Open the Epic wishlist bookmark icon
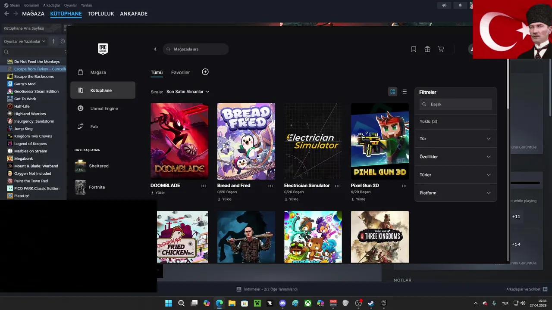This screenshot has width=552, height=310. click(414, 49)
